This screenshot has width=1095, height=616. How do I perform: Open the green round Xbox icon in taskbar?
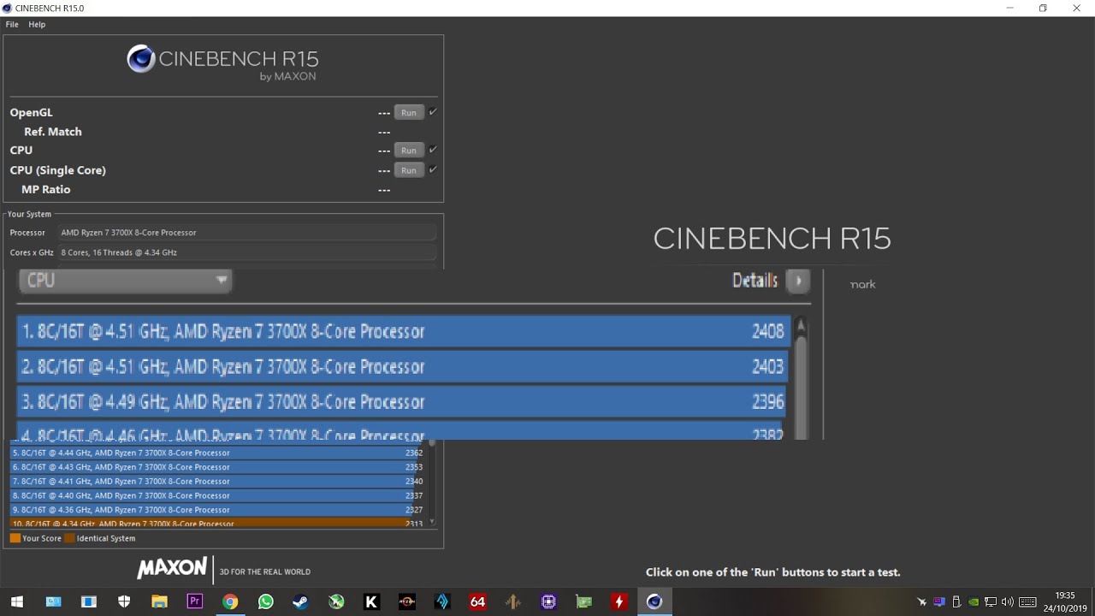pyautogui.click(x=336, y=601)
